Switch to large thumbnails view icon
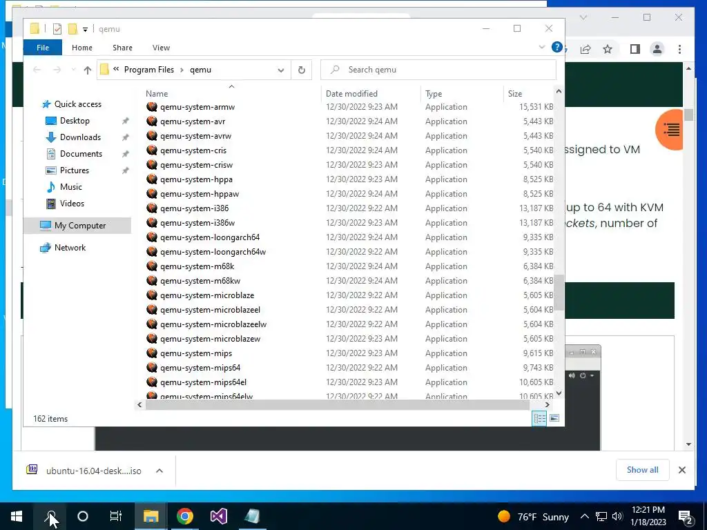The image size is (707, 530). click(554, 418)
